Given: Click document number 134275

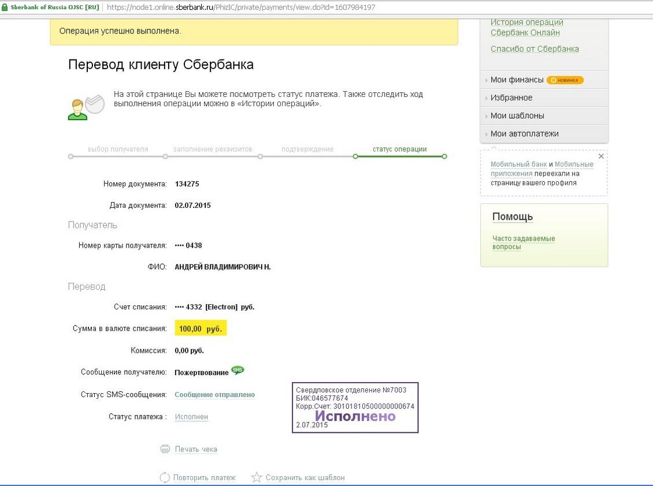Looking at the screenshot, I should pyautogui.click(x=187, y=184).
